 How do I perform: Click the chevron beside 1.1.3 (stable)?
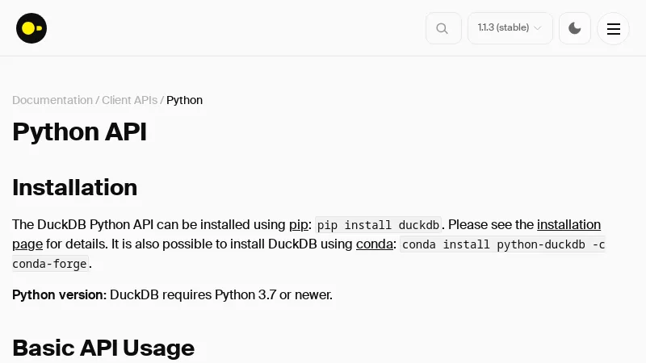point(538,28)
